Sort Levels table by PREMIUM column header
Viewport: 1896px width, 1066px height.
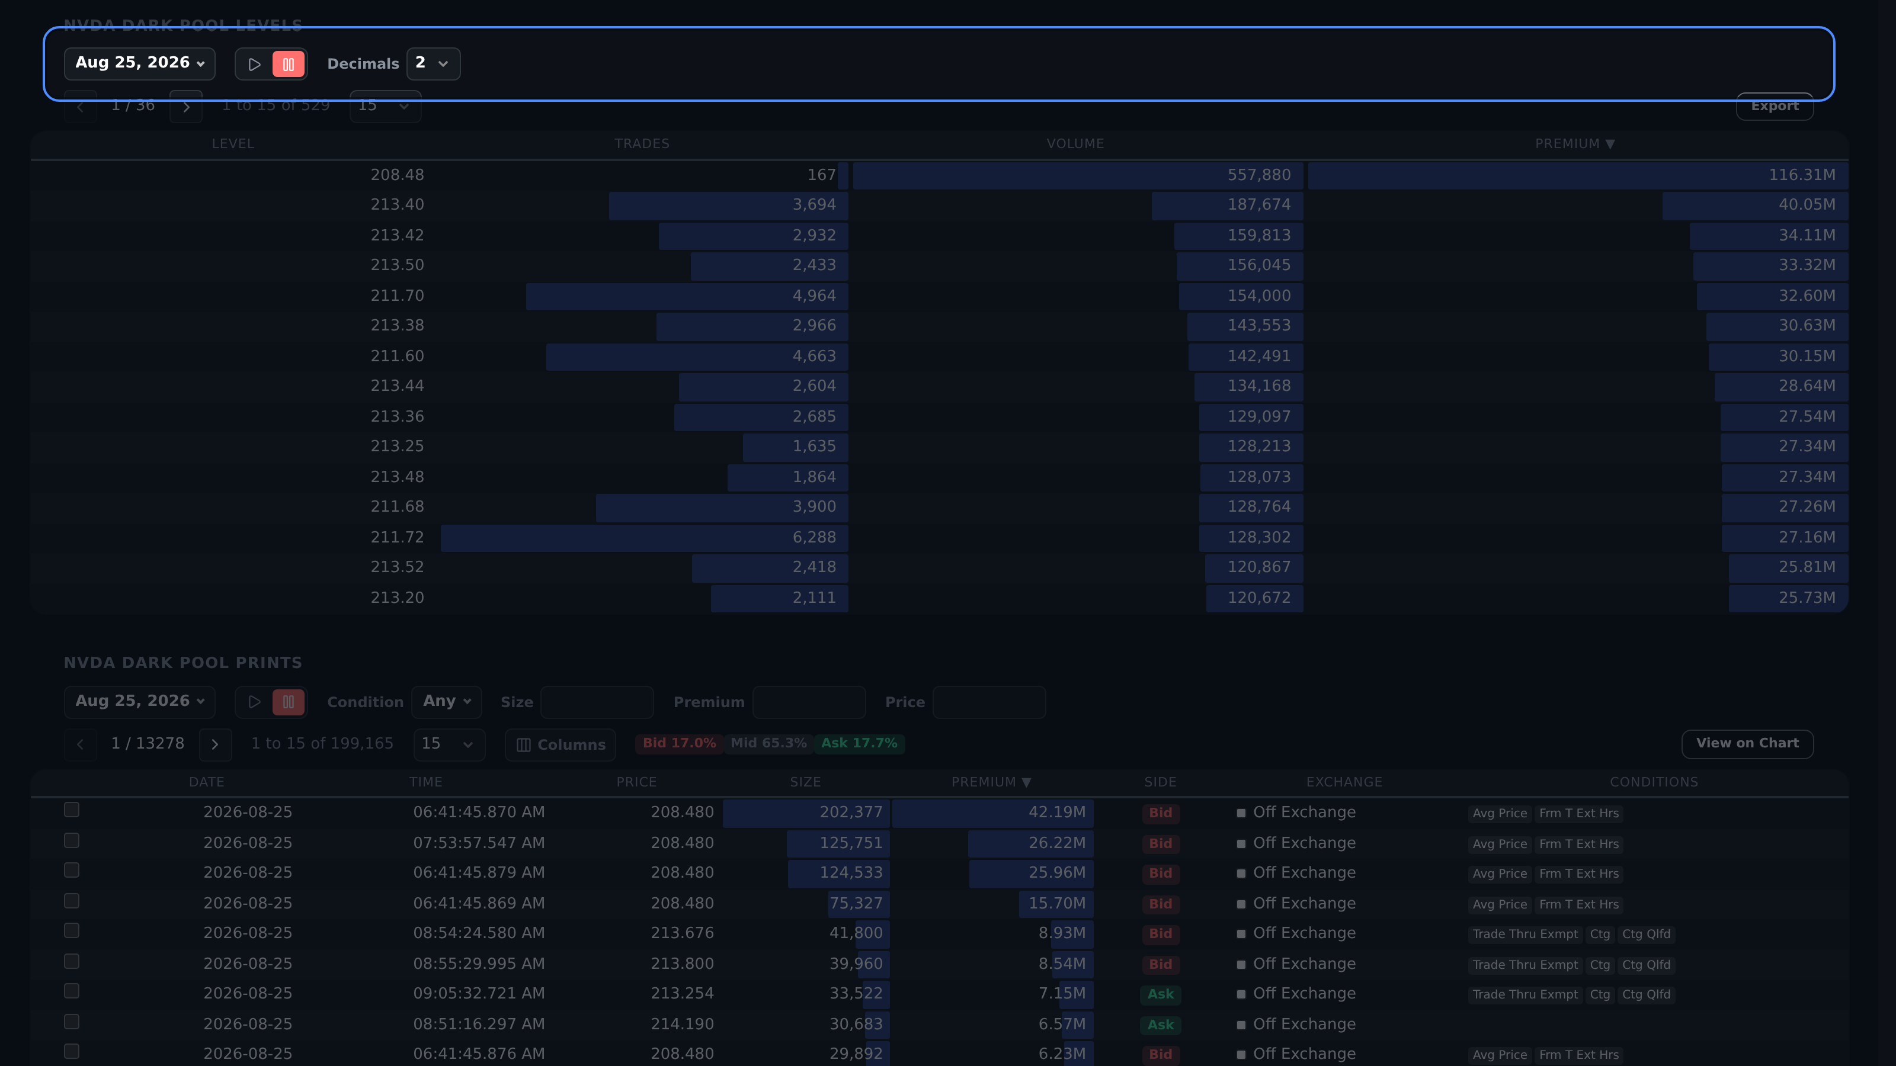tap(1574, 143)
